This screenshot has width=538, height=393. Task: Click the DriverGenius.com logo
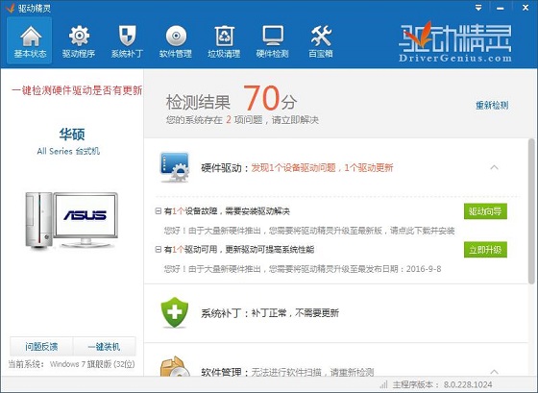[x=455, y=42]
